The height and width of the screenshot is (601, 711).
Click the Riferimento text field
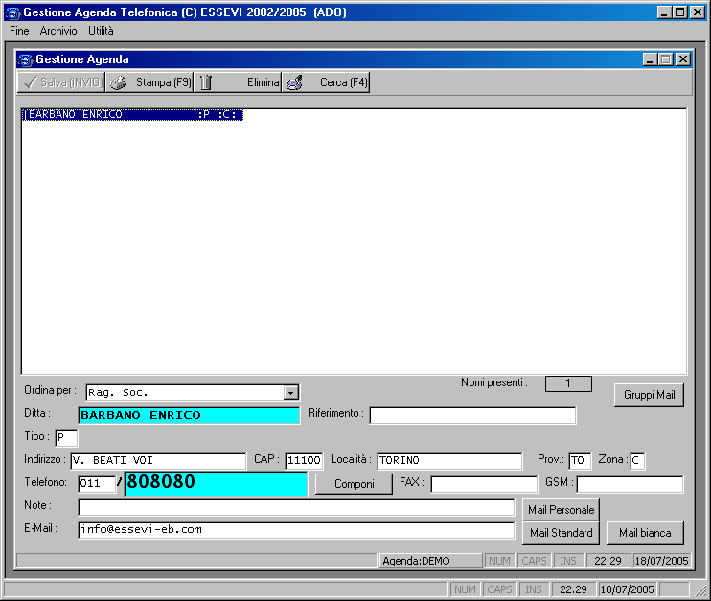click(472, 415)
